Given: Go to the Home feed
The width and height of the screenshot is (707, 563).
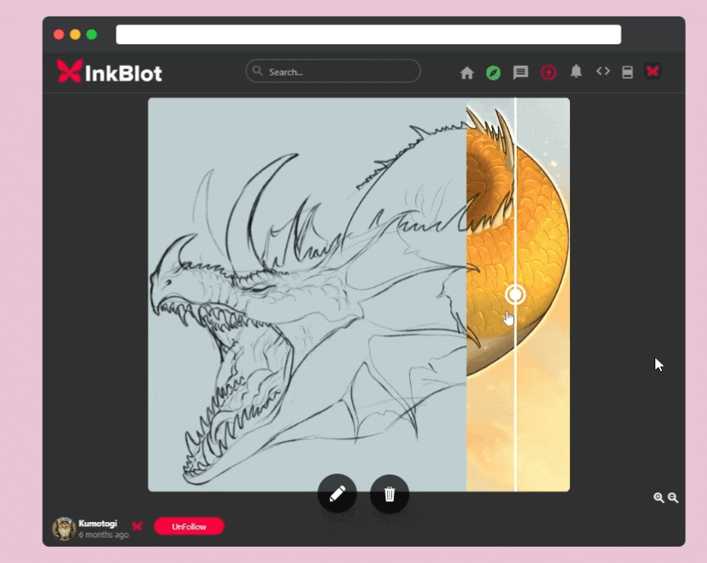Looking at the screenshot, I should pos(467,72).
